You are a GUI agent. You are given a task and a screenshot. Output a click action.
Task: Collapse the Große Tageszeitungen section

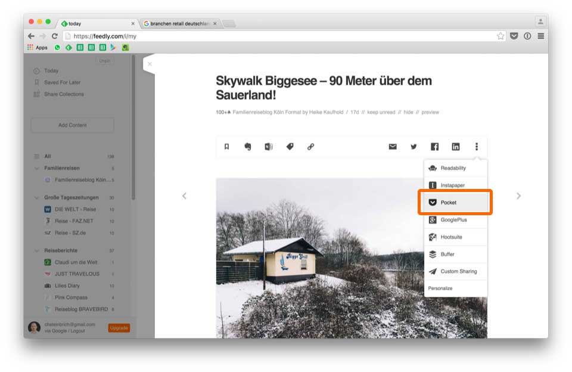(37, 197)
